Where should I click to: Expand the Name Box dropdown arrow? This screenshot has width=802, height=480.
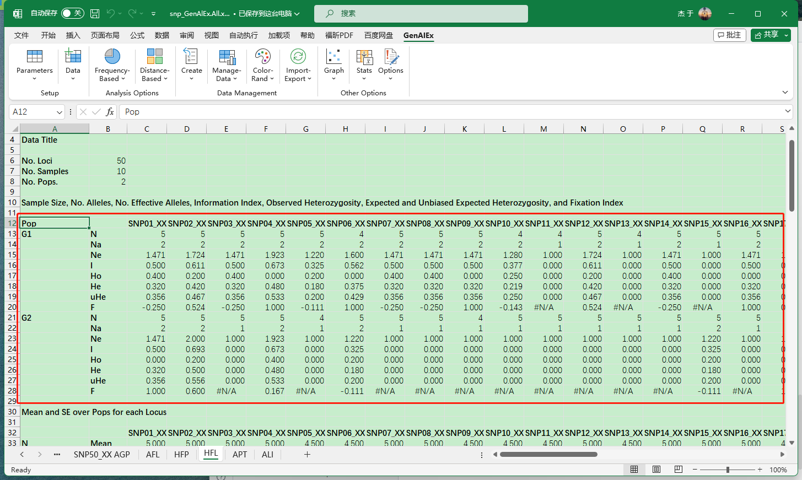tap(60, 112)
